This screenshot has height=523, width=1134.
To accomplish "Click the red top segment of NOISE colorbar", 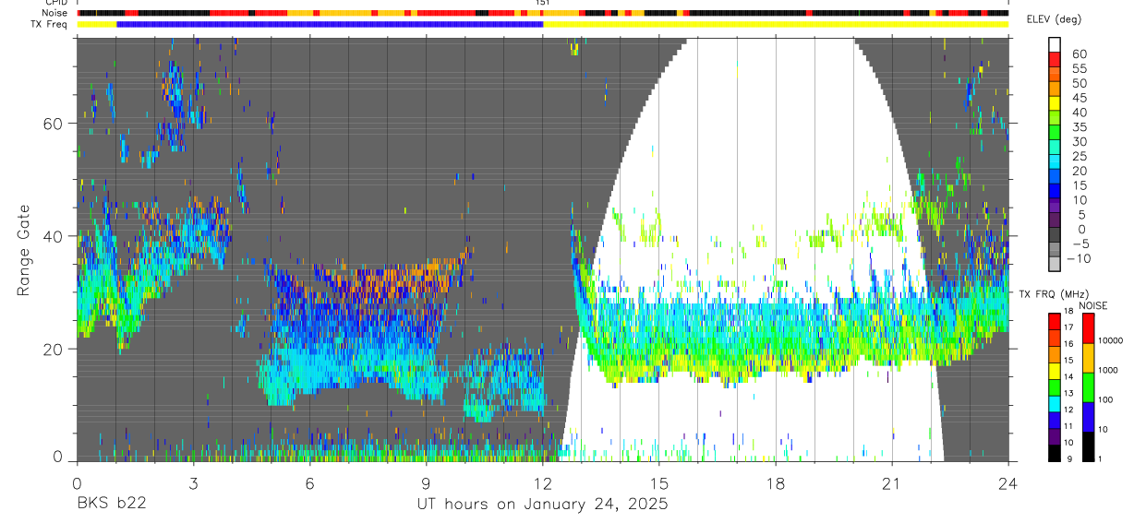I will click(x=1088, y=327).
